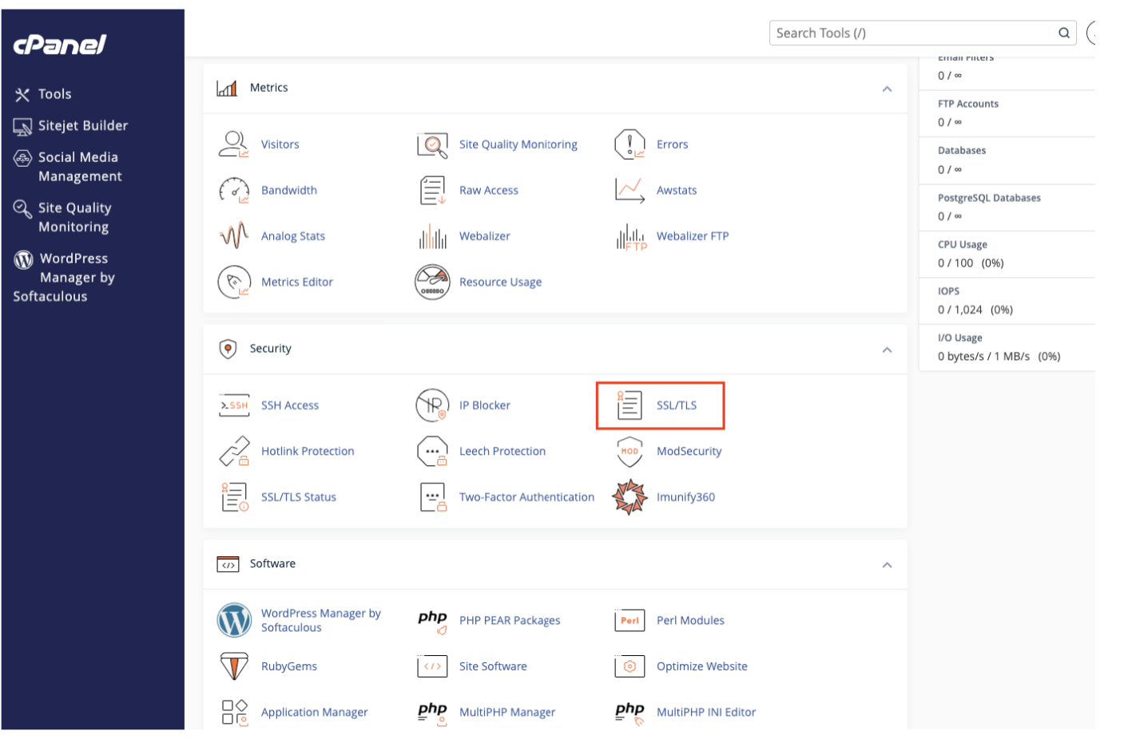Open the Two-Factor Authentication link
This screenshot has height=739, width=1136.
pos(526,497)
